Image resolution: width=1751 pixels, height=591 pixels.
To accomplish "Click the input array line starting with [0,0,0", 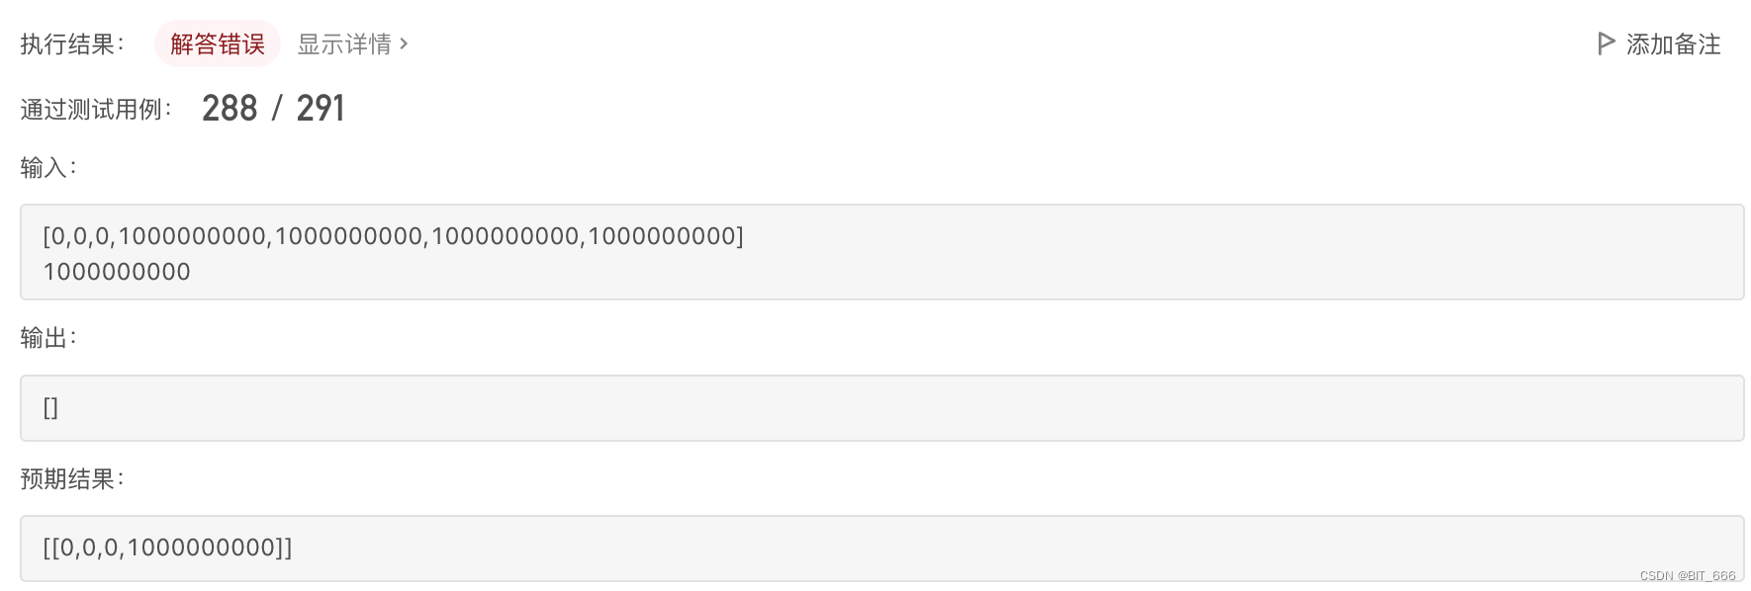I will 393,236.
